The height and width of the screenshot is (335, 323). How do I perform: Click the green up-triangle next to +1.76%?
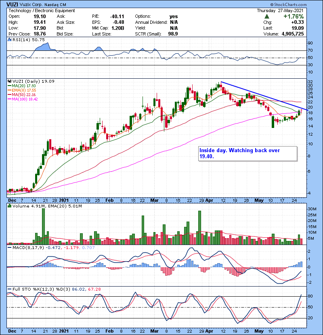pyautogui.click(x=266, y=16)
